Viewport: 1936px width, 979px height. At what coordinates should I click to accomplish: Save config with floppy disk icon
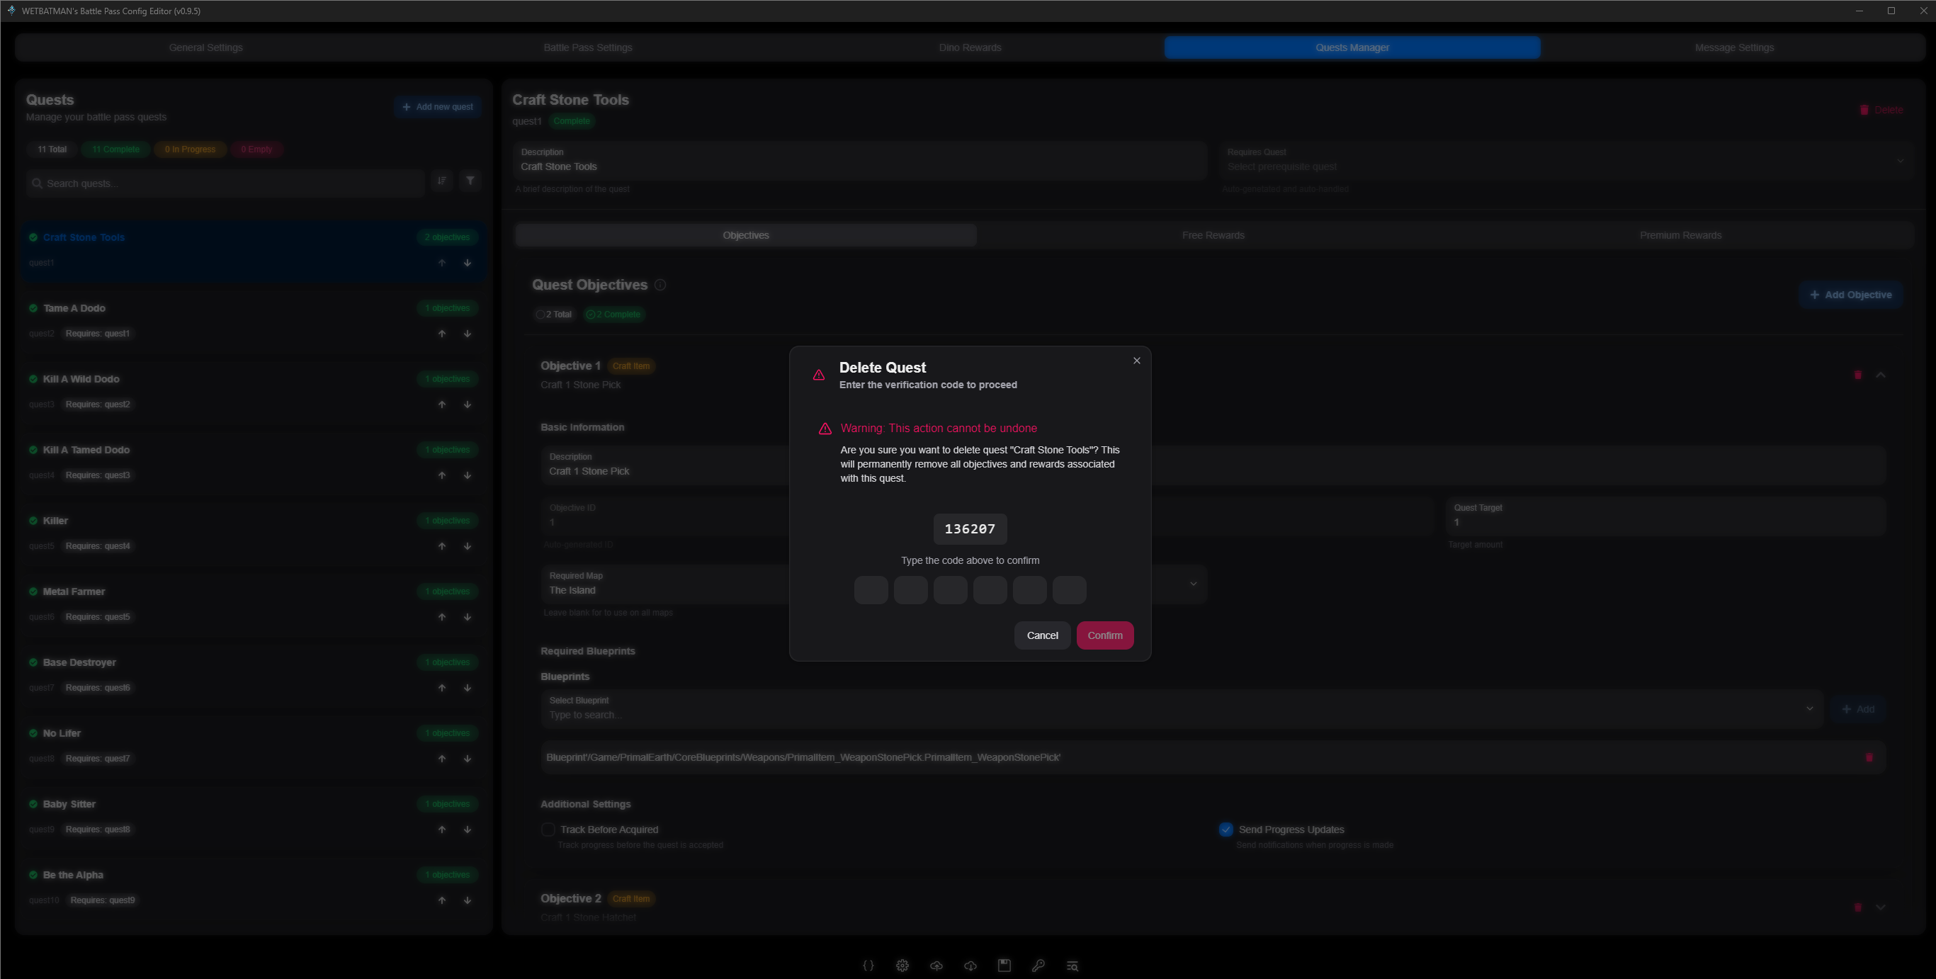1004,966
